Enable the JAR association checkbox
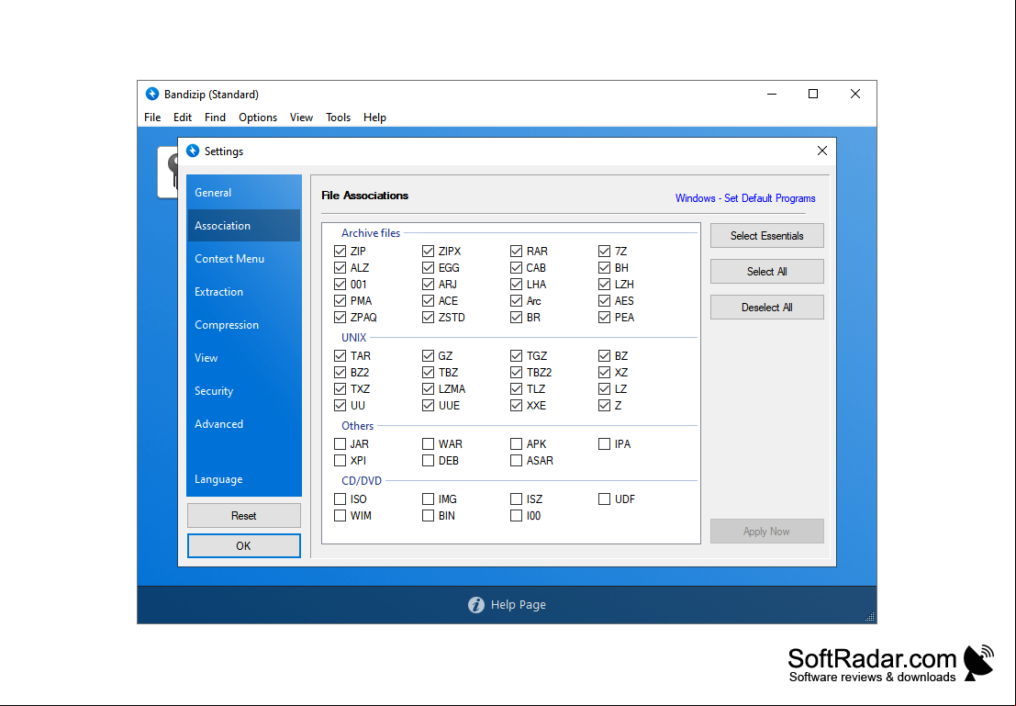Viewport: 1016px width, 706px height. tap(341, 444)
